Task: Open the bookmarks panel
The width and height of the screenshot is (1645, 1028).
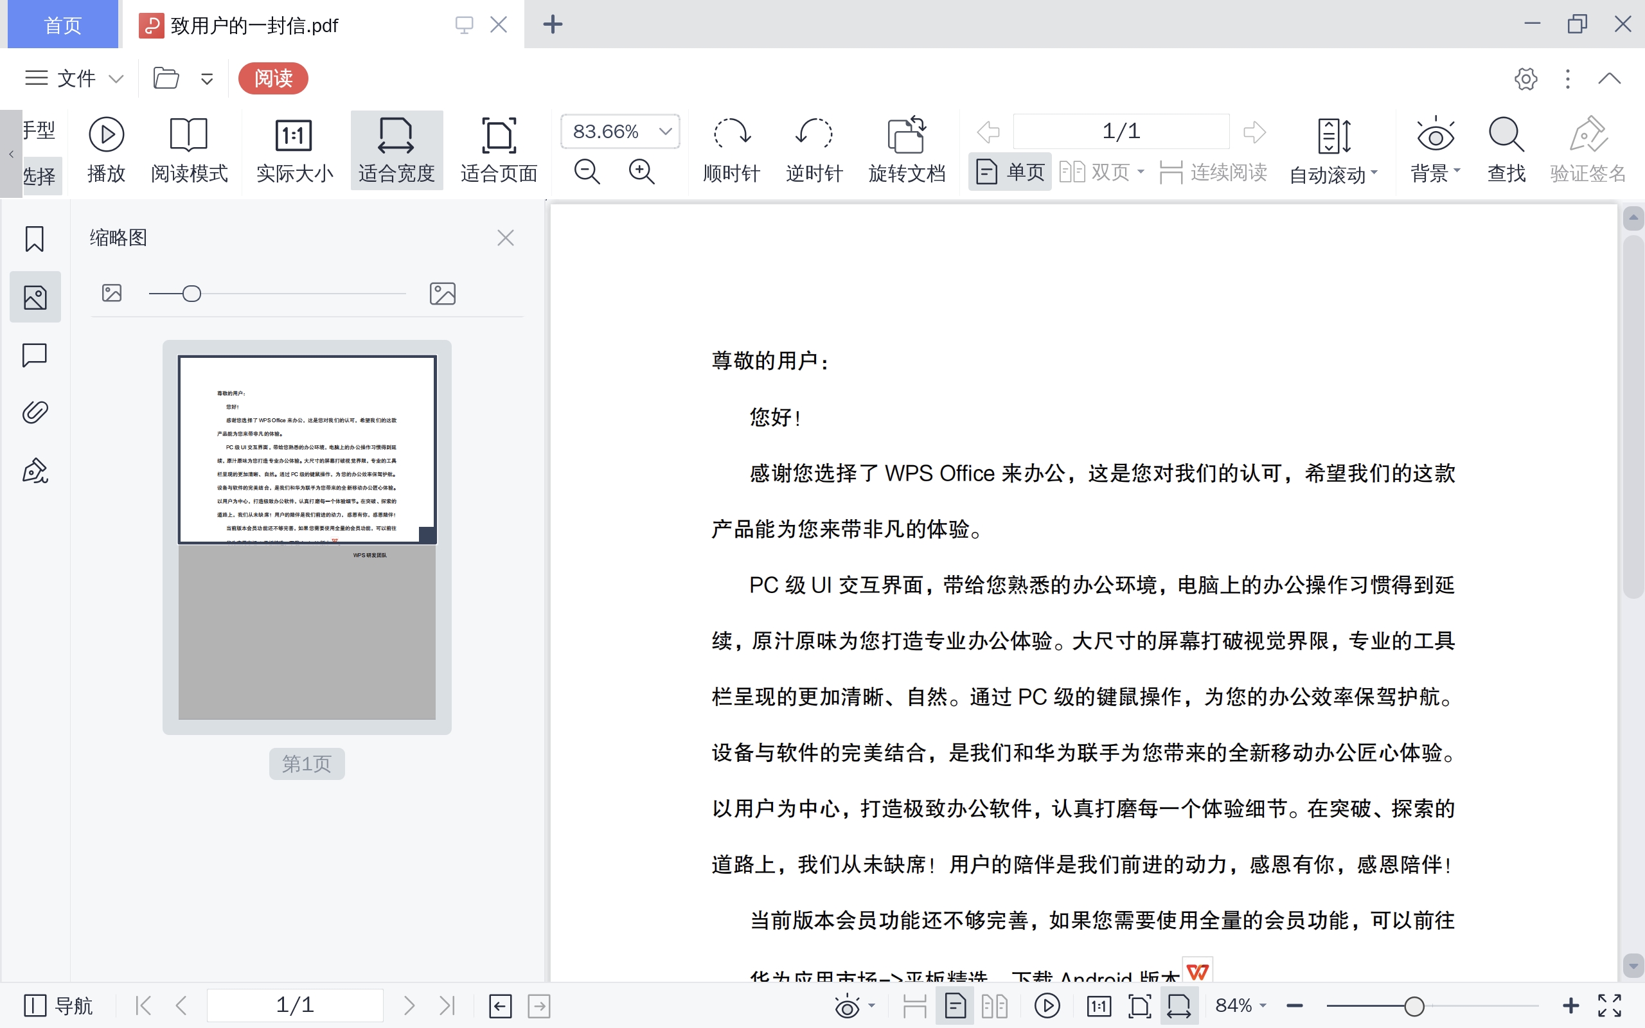Action: point(35,239)
